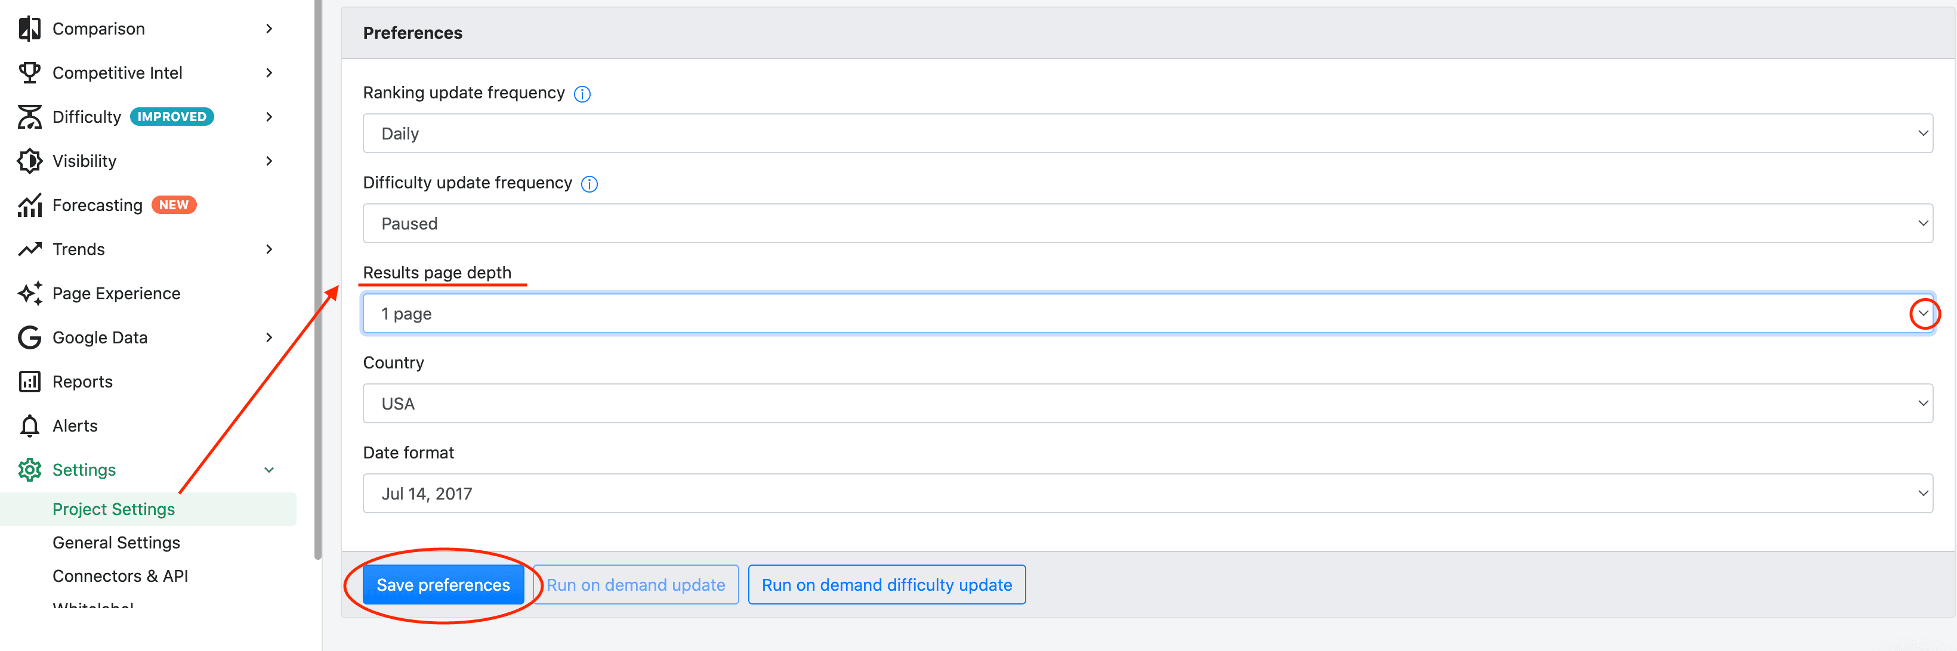Image resolution: width=1957 pixels, height=651 pixels.
Task: Click Run on demand difficulty update
Action: pos(887,585)
